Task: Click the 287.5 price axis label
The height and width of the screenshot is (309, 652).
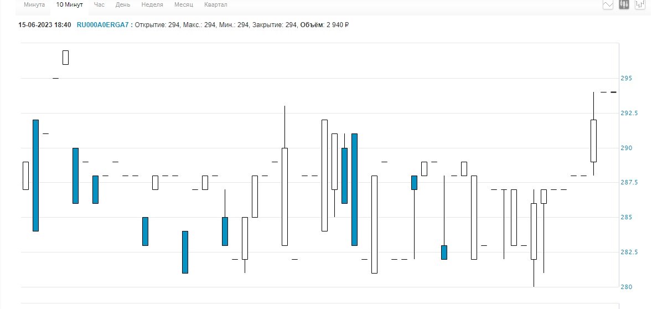Action: pyautogui.click(x=629, y=183)
